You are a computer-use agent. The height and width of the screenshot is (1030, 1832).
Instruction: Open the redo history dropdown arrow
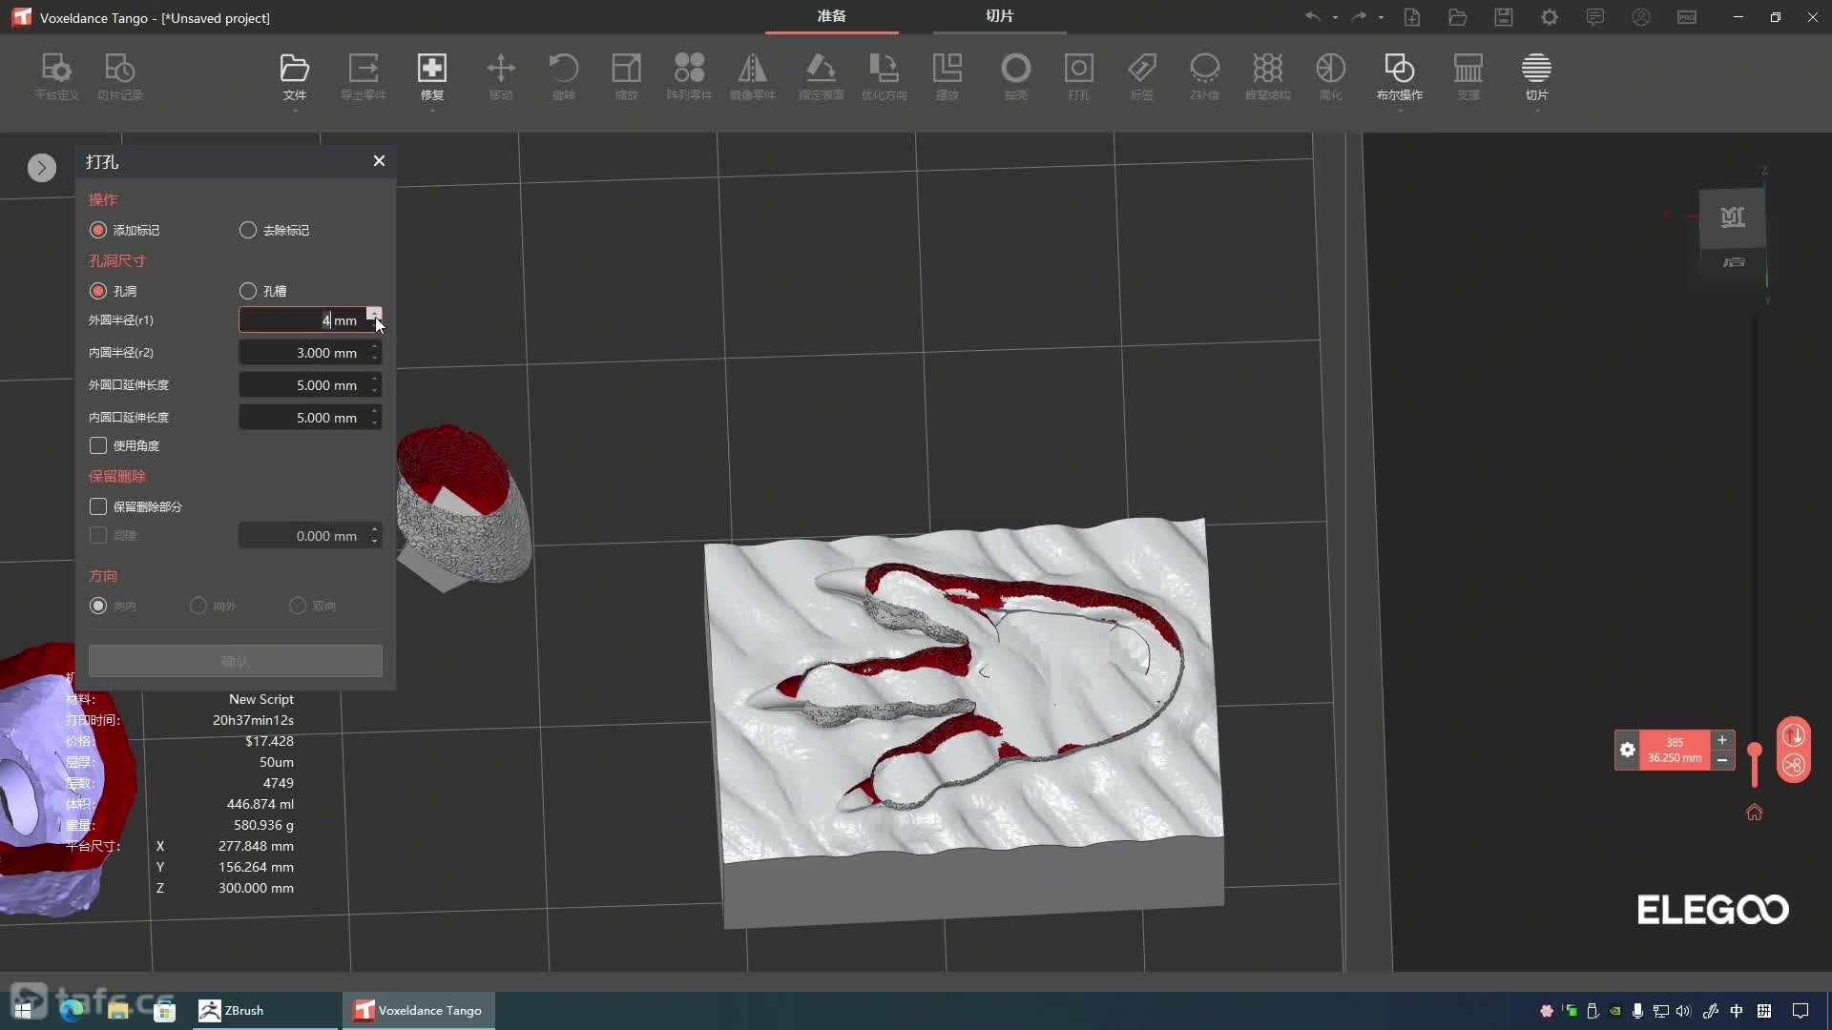tap(1381, 17)
